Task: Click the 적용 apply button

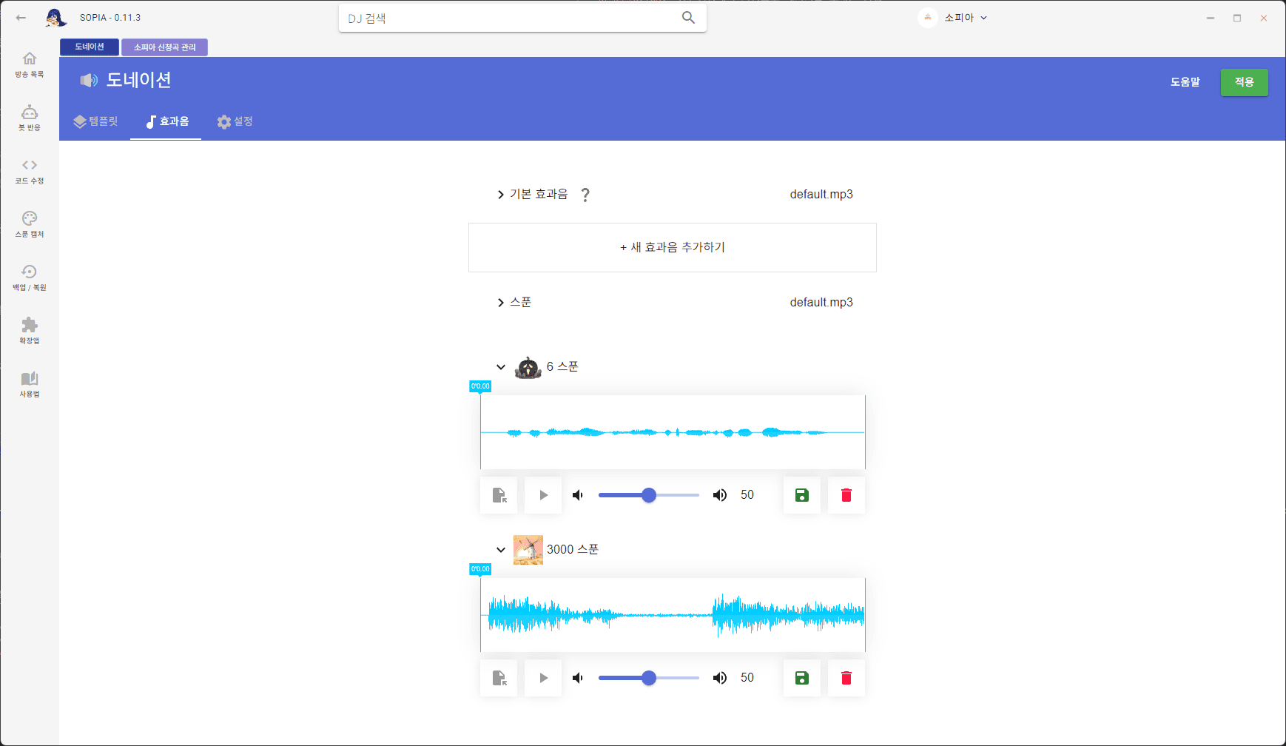Action: 1244,82
